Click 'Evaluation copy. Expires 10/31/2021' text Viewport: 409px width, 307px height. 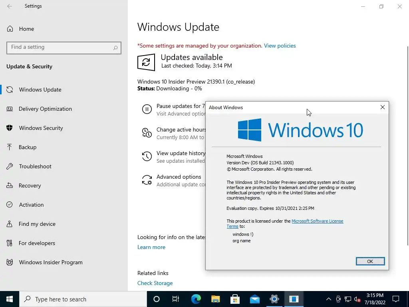click(x=270, y=208)
